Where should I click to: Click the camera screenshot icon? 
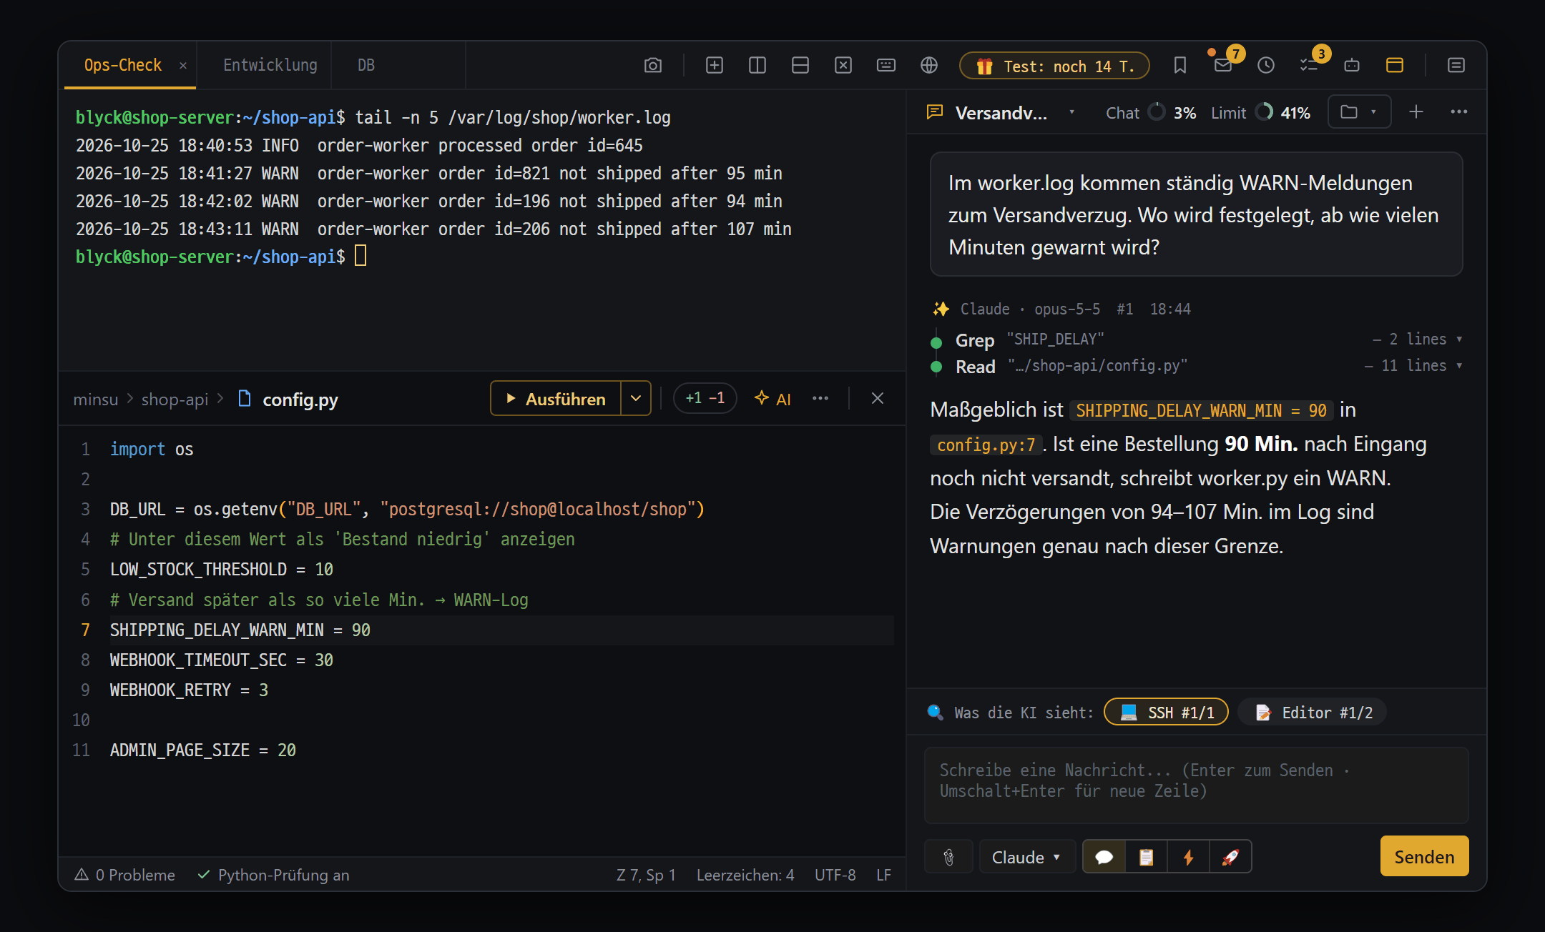click(x=652, y=66)
